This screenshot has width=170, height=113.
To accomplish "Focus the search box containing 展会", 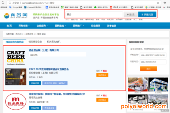I will [94, 14].
